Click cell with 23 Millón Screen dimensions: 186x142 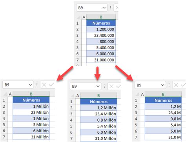pyautogui.click(x=31, y=112)
